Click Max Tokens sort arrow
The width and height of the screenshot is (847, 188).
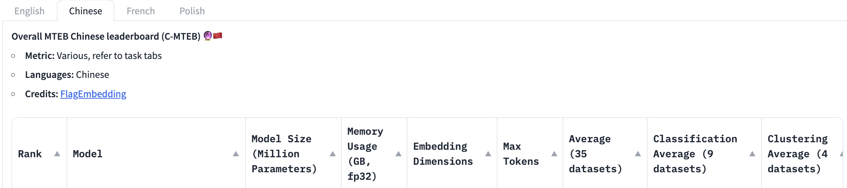554,154
